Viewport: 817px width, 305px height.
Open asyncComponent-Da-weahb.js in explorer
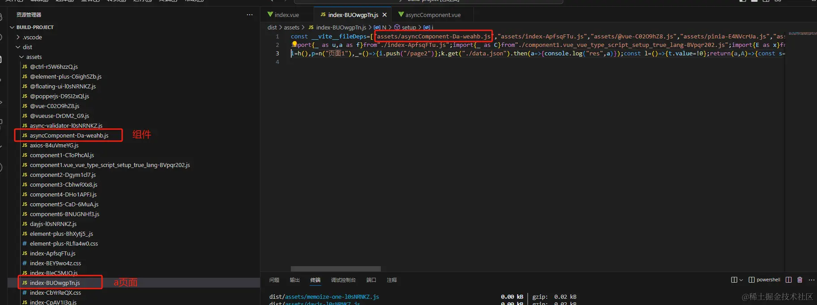[69, 135]
